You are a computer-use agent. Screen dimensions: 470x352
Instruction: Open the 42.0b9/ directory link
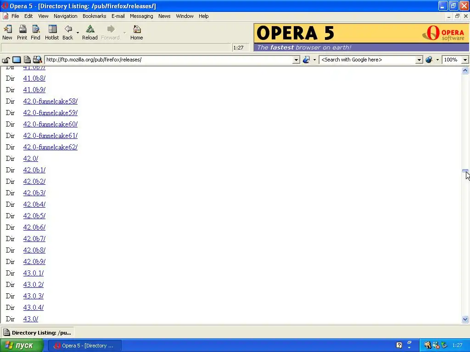pos(34,262)
